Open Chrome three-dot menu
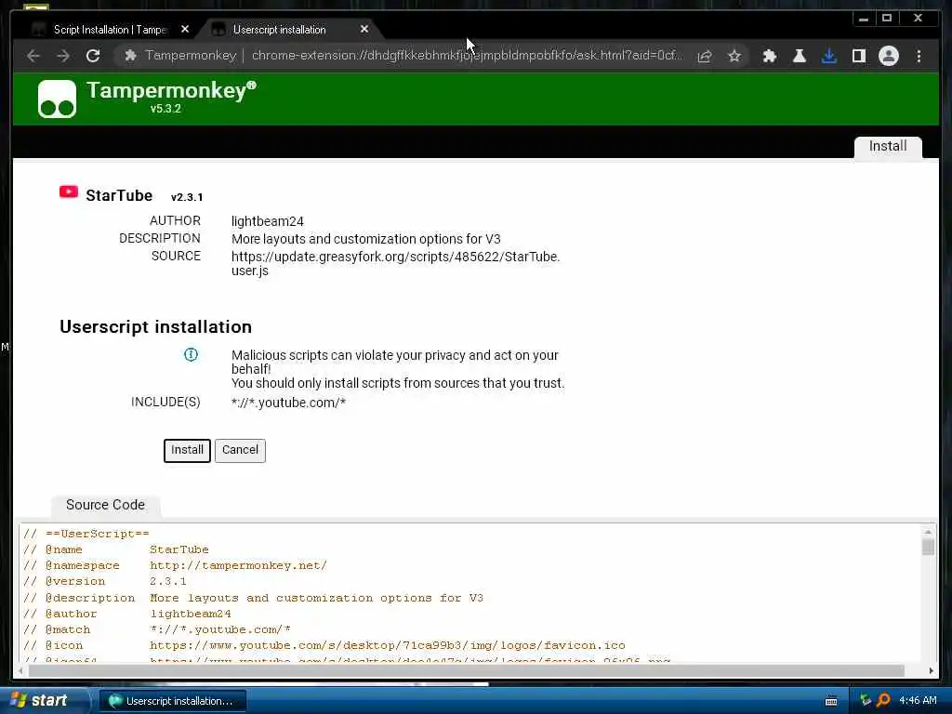The width and height of the screenshot is (952, 714). click(919, 56)
